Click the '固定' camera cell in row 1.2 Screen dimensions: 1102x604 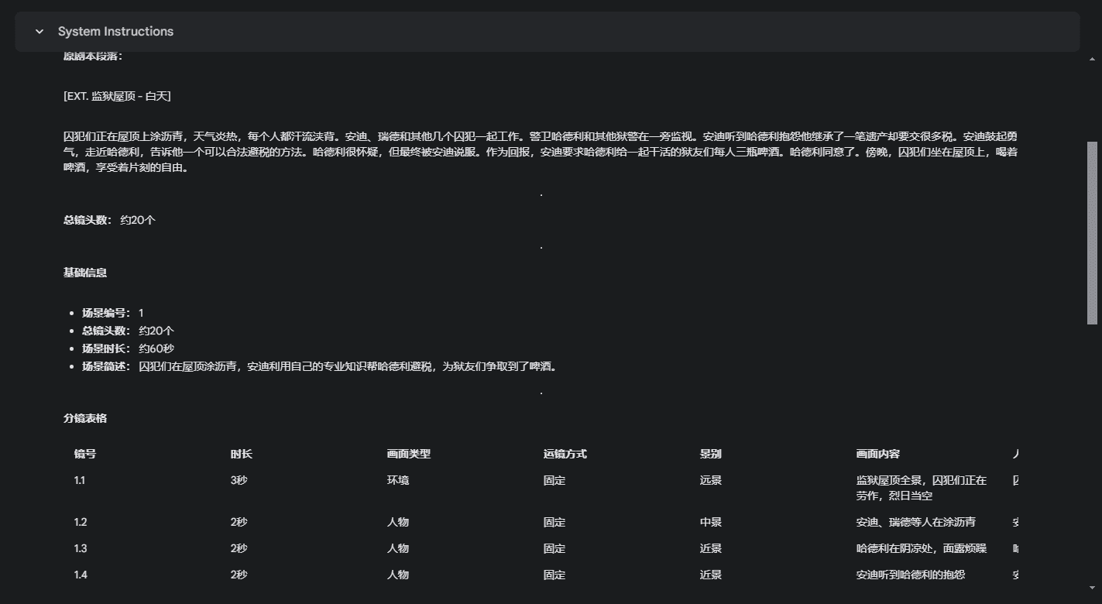click(x=554, y=522)
